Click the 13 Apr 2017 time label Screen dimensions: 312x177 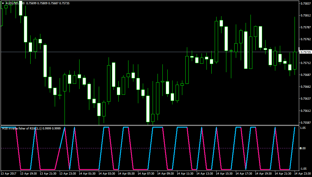(x=9, y=173)
